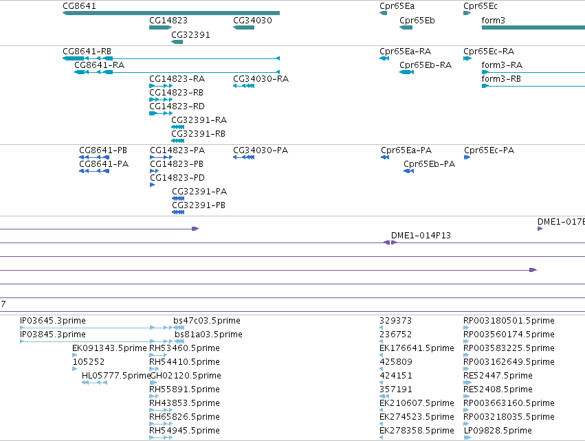
Task: Select EST EK278358.5prime
Action: (382, 438)
